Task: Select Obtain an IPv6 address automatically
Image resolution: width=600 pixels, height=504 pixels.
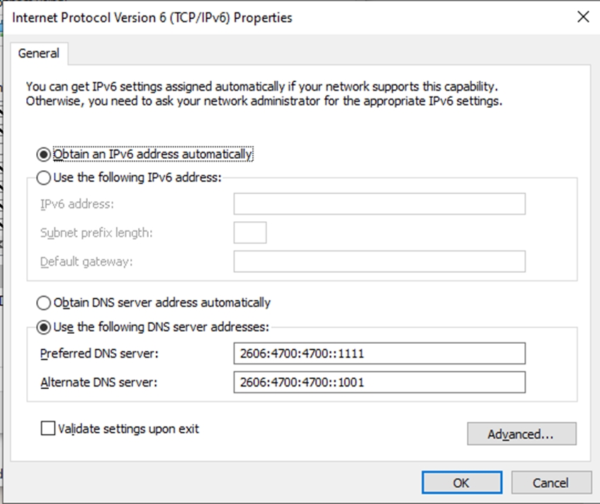Action: [x=44, y=154]
